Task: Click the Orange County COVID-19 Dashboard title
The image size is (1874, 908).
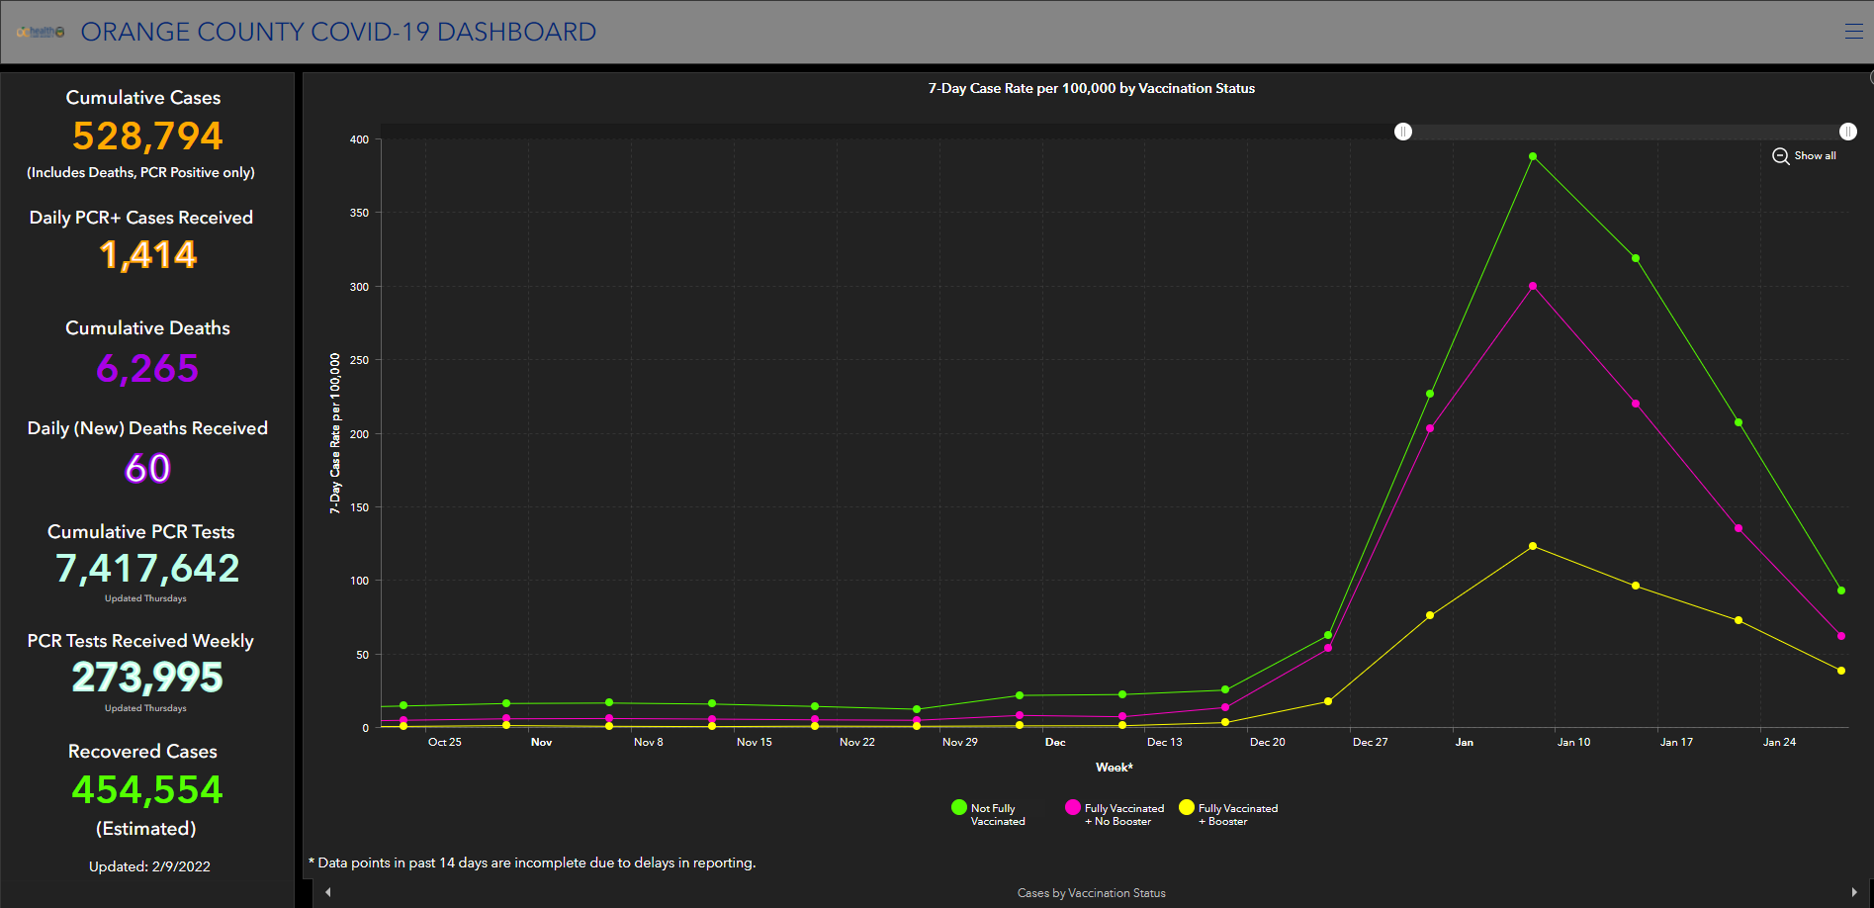Action: pos(338,32)
